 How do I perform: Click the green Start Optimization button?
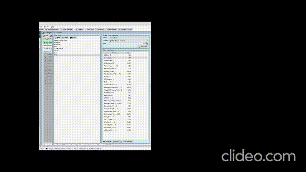(x=47, y=42)
